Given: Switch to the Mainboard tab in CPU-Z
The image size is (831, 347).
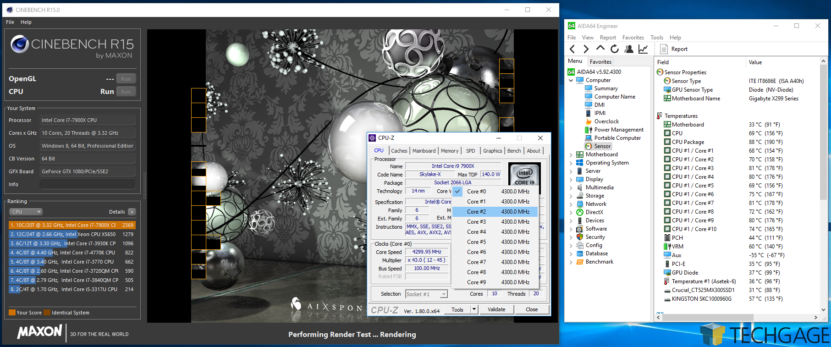Looking at the screenshot, I should tap(424, 151).
